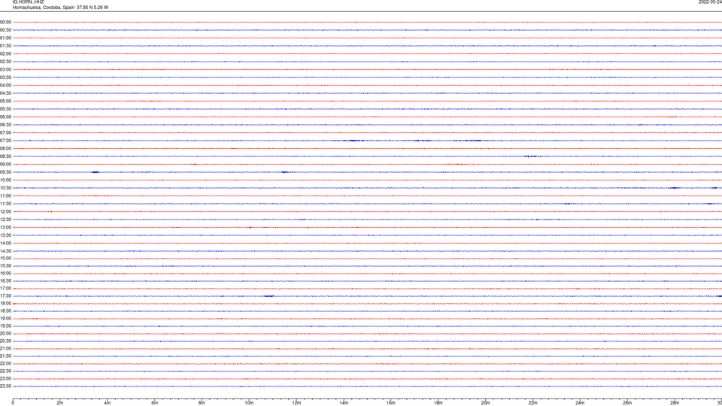This screenshot has width=722, height=406.
Task: Select the 06:00 time label
Action: pyautogui.click(x=5, y=117)
